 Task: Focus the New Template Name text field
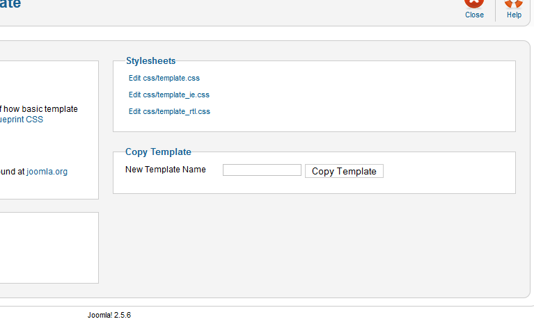(262, 170)
